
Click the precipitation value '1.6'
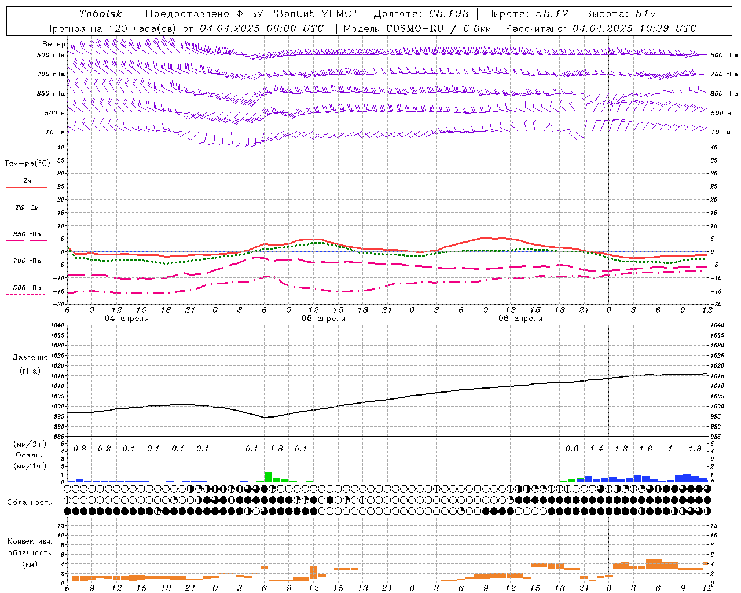(646, 449)
